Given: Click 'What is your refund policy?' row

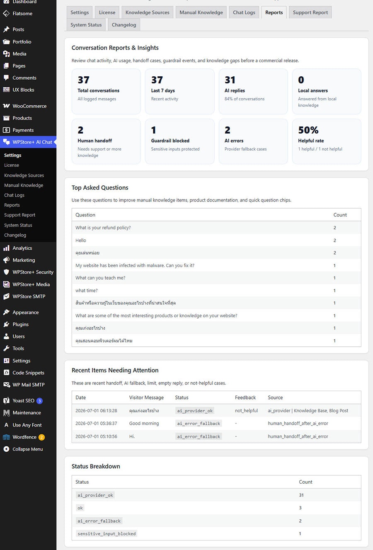Looking at the screenshot, I should click(216, 228).
